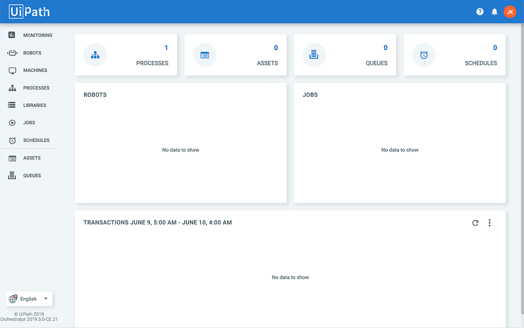
Task: Open Jobs in the sidebar
Action: 29,123
